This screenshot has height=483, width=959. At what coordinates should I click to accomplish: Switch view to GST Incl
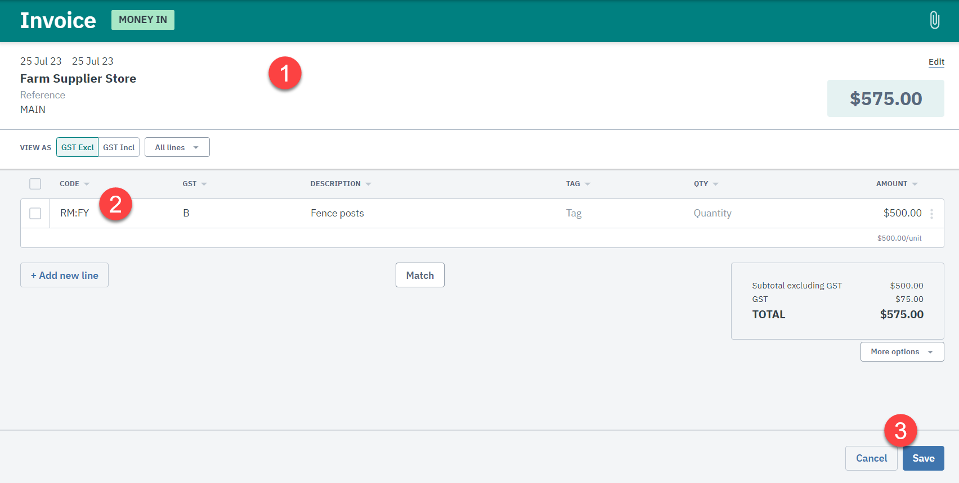(119, 147)
